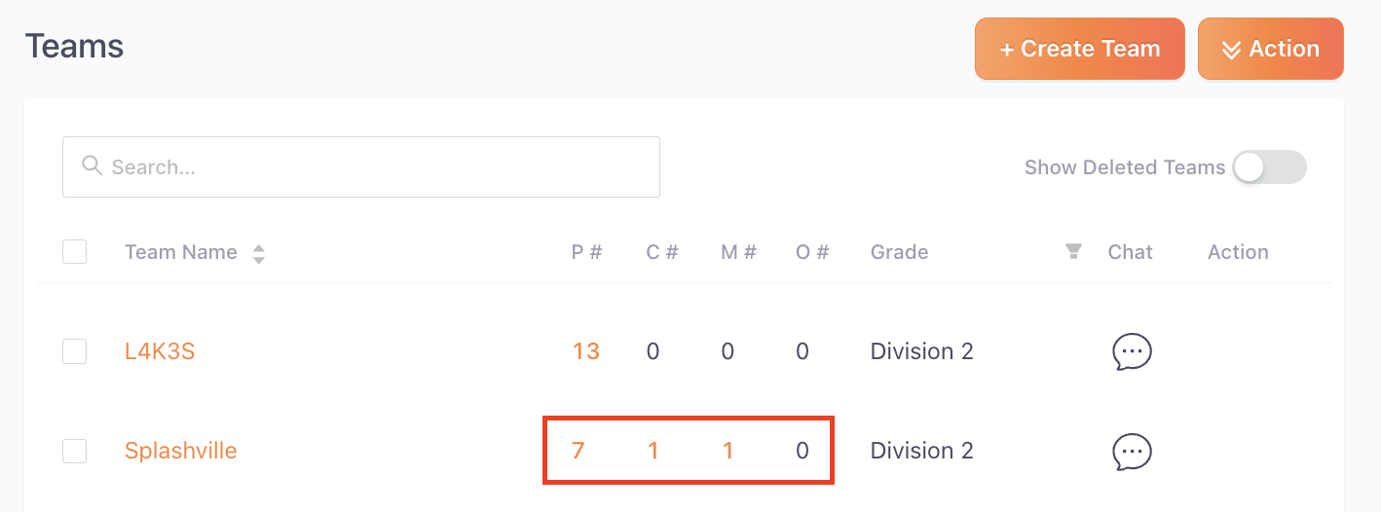Check the select-all teams checkbox
Image resolution: width=1381 pixels, height=512 pixels.
click(x=75, y=252)
